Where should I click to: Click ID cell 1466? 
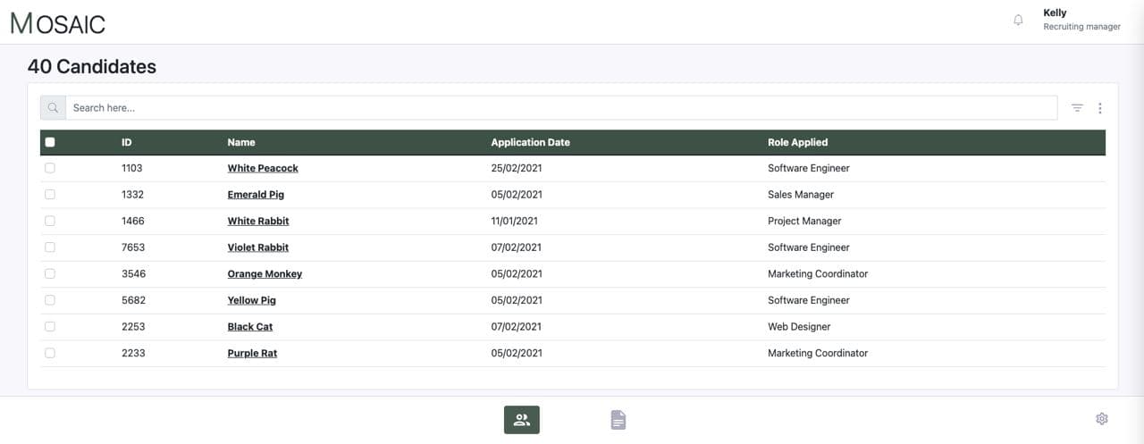click(x=132, y=221)
